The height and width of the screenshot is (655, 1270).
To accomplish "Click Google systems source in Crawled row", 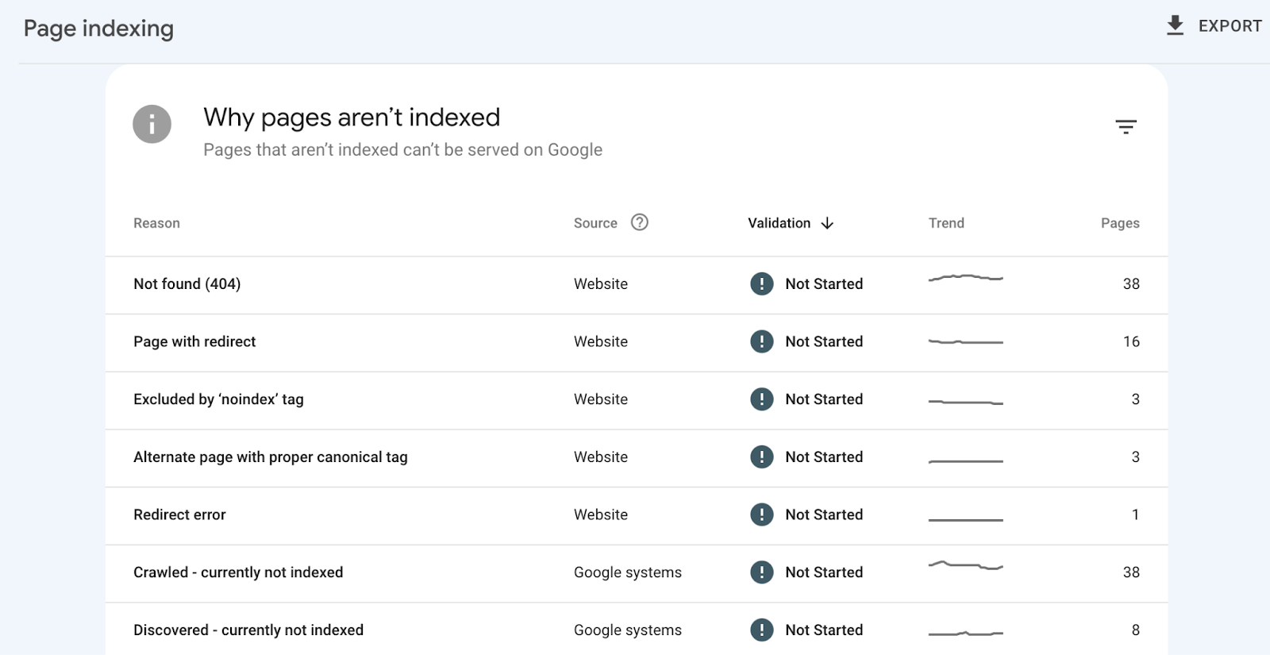I will (x=628, y=572).
